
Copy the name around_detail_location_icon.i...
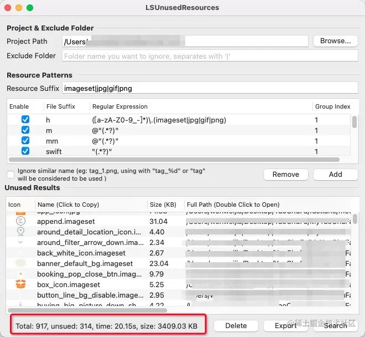pos(89,232)
